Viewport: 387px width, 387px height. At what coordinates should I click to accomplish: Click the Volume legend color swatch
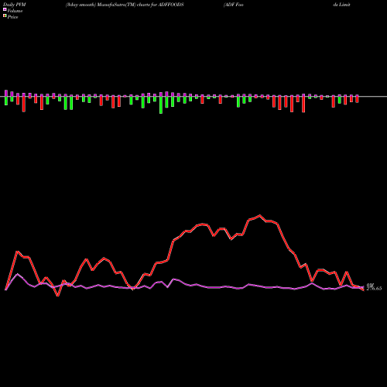tap(5, 9)
